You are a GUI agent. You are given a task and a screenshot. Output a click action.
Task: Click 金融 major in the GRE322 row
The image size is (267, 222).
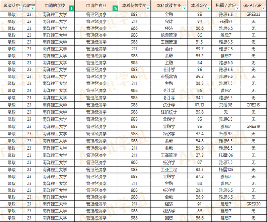(x=169, y=15)
